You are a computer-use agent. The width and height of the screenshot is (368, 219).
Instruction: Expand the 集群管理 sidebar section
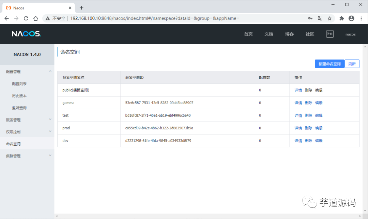pyautogui.click(x=27, y=156)
